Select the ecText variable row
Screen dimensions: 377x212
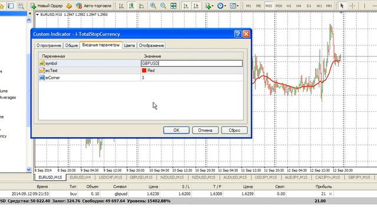pyautogui.click(x=90, y=71)
